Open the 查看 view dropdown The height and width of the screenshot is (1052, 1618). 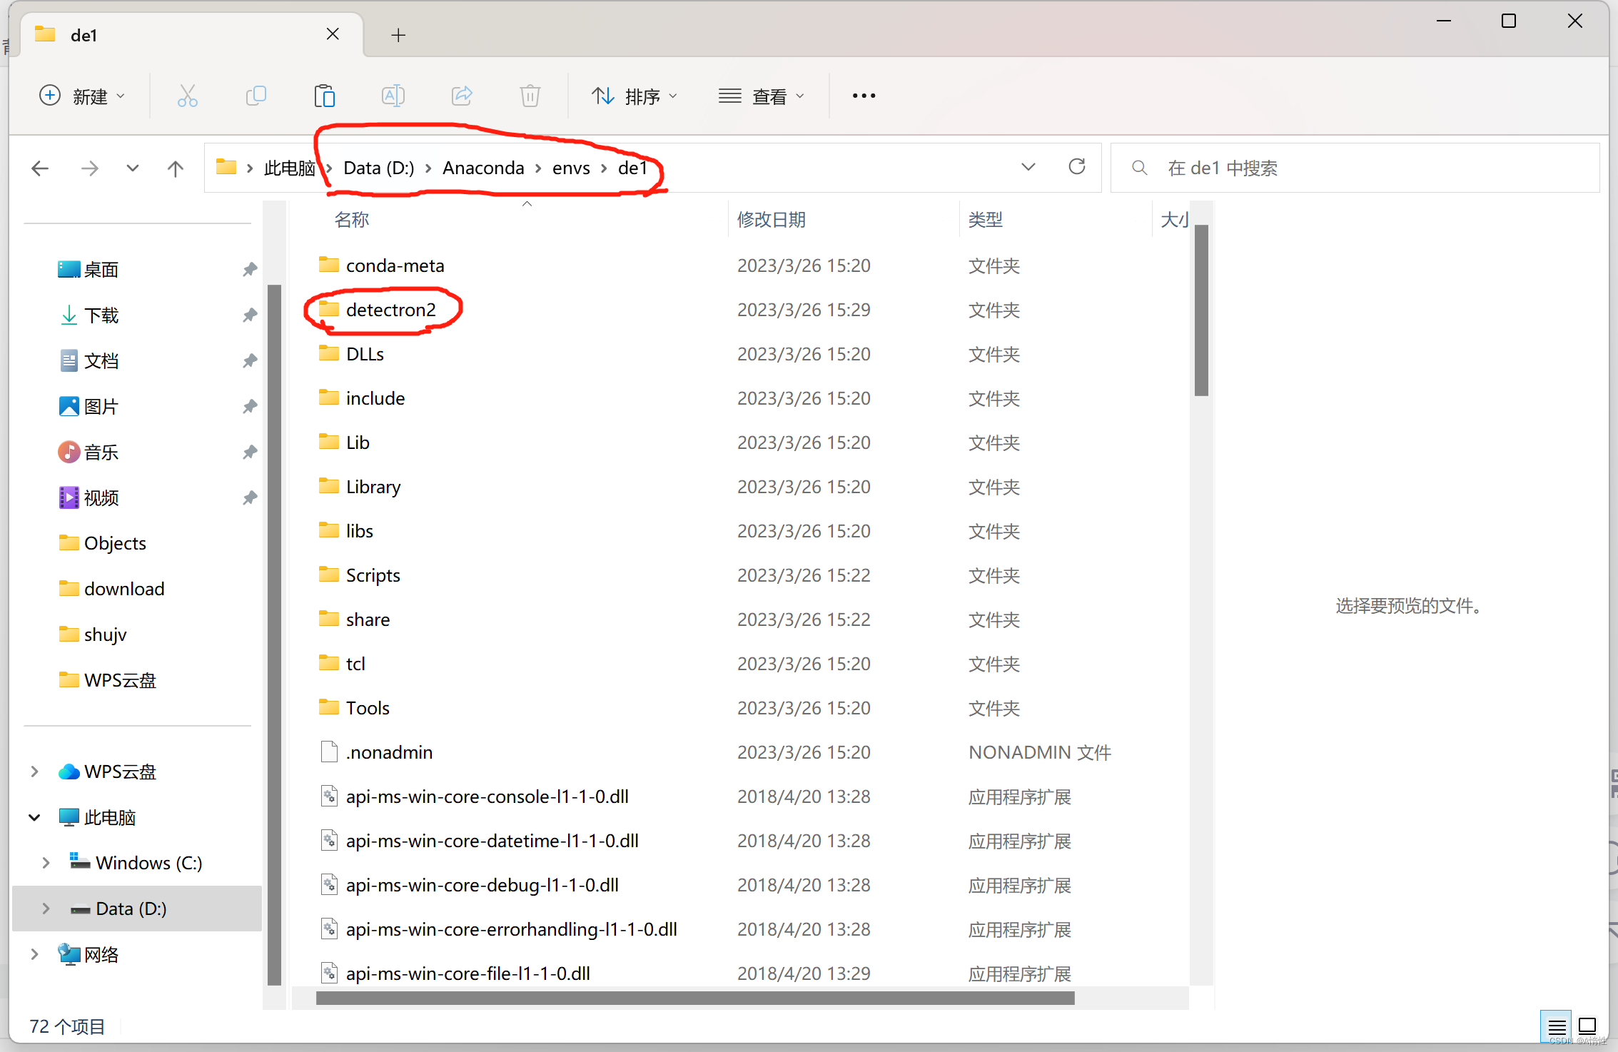pos(763,95)
